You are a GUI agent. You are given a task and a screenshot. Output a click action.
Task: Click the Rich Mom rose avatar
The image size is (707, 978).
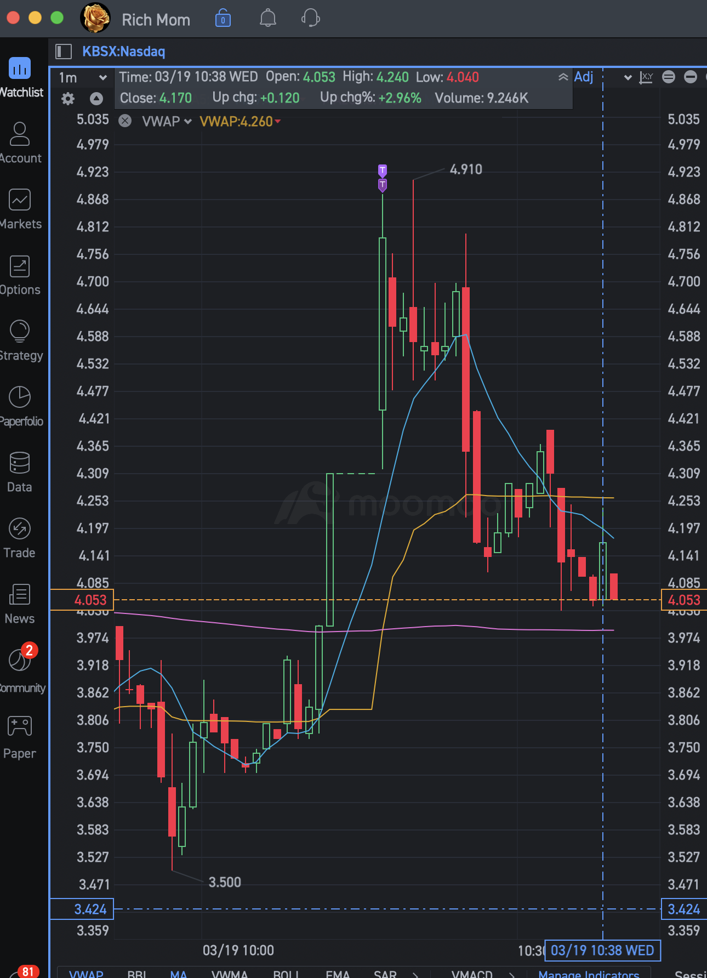coord(95,18)
